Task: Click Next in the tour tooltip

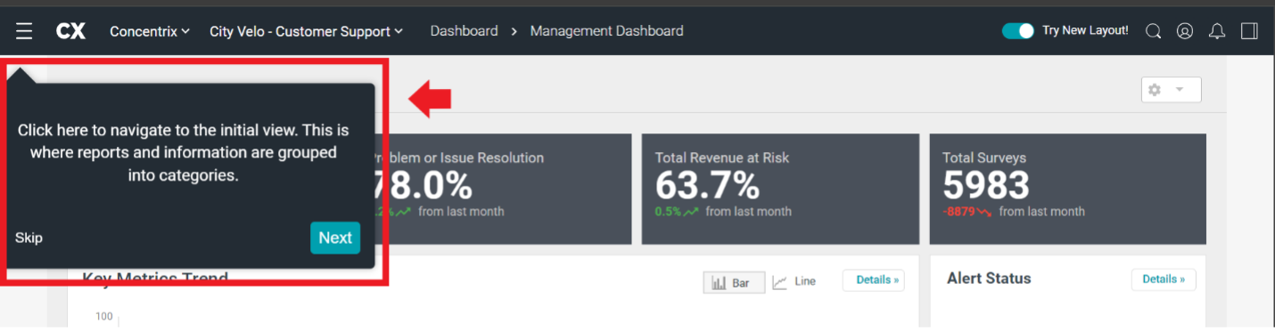Action: click(x=335, y=238)
